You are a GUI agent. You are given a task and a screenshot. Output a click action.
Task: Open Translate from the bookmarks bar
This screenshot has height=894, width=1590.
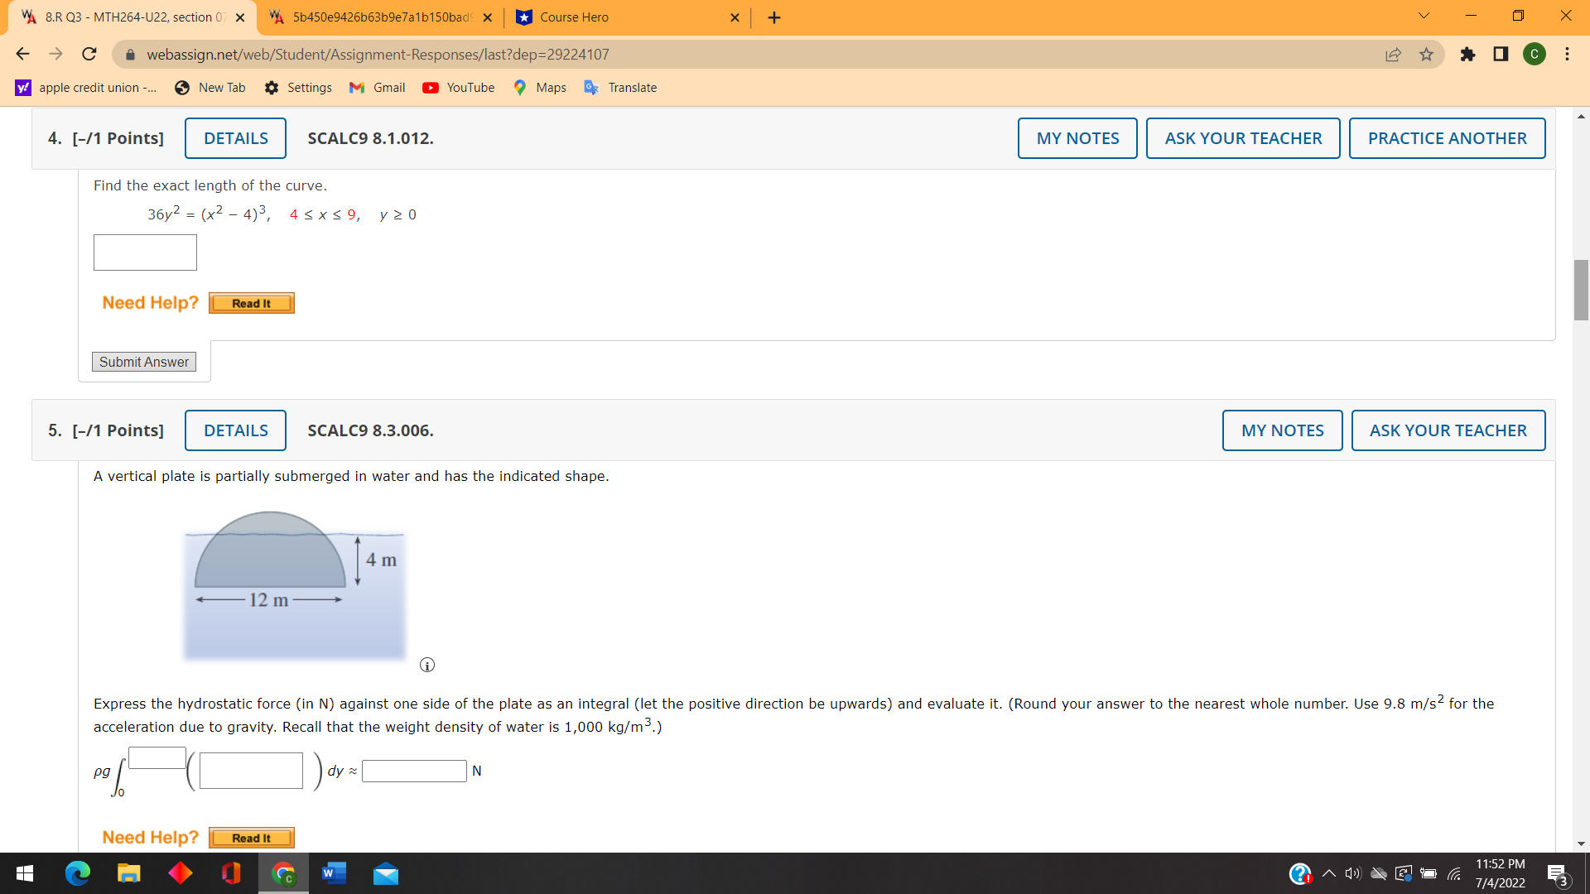620,87
